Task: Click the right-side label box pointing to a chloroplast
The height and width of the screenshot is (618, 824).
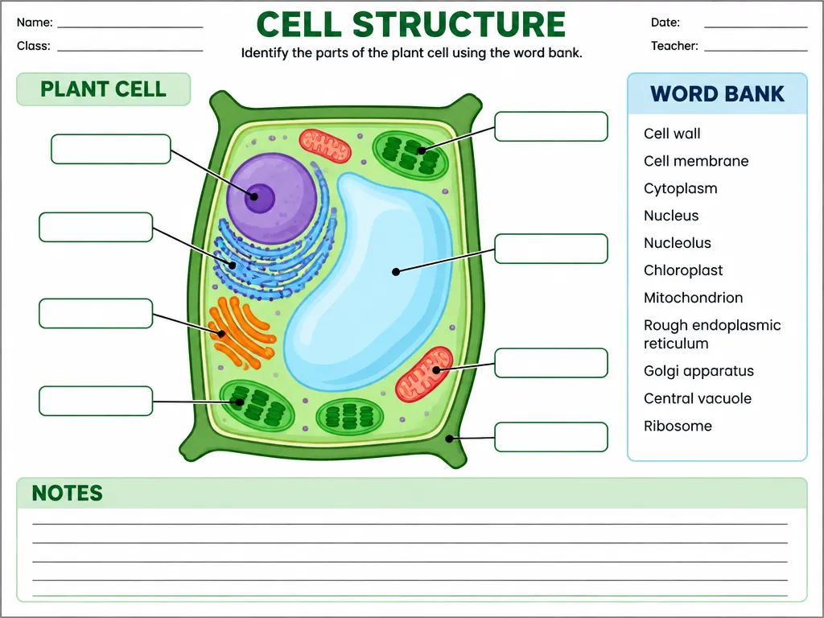Action: [550, 126]
